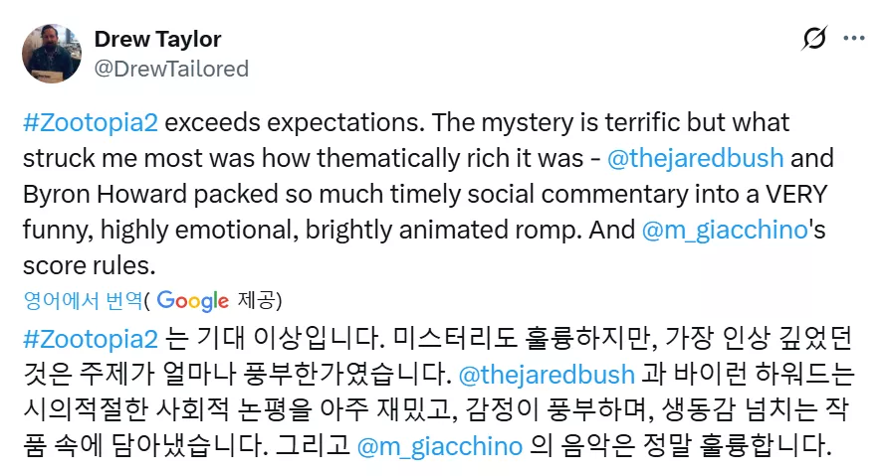This screenshot has width=882, height=476.
Task: Click the "제공" label after Google
Action: pyautogui.click(x=257, y=299)
